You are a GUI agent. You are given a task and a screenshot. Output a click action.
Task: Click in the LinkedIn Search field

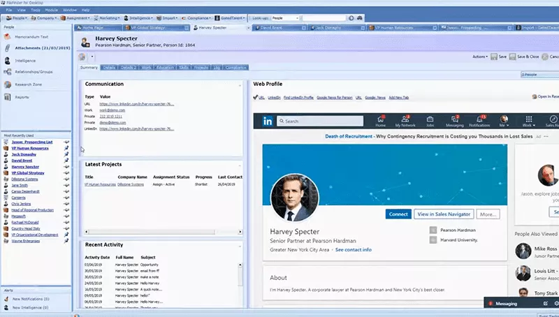point(320,121)
